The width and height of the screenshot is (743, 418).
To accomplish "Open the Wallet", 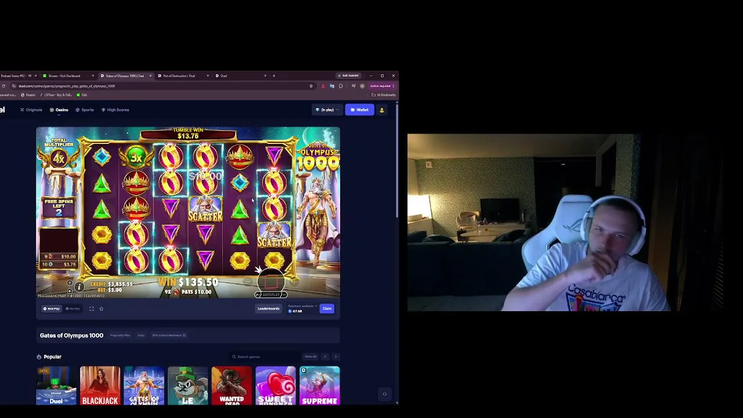I will point(359,110).
